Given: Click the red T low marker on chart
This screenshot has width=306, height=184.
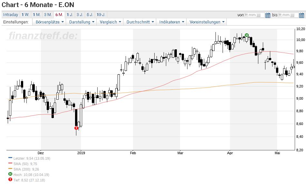Looking at the screenshot, I should (x=76, y=128).
